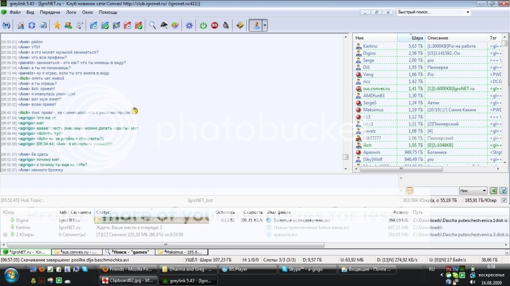This screenshot has height=286, width=510.
Task: Open the Ник filter dropdown
Action: (473, 191)
